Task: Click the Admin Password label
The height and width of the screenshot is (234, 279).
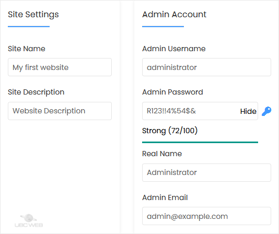Action: [172, 92]
